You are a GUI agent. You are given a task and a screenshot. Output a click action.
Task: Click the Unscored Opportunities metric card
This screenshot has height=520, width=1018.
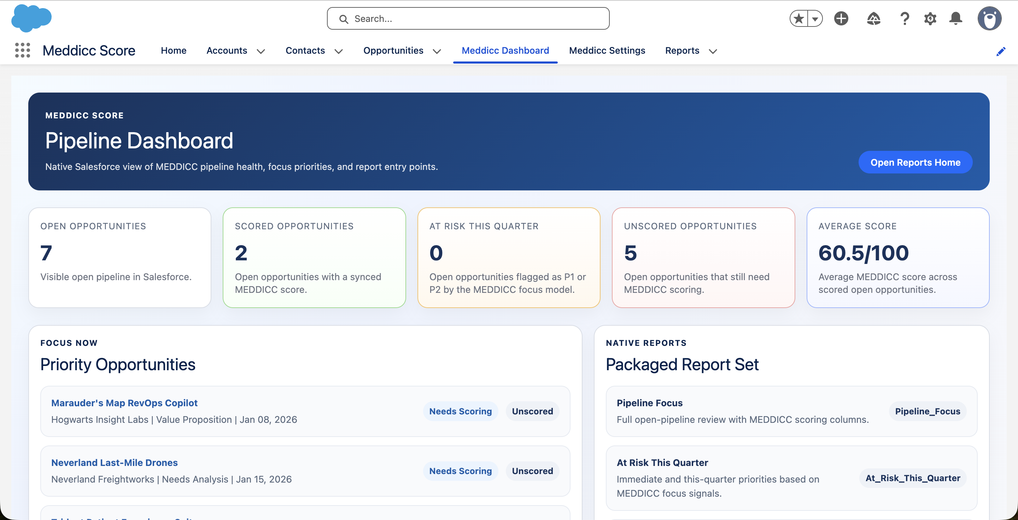click(x=703, y=258)
